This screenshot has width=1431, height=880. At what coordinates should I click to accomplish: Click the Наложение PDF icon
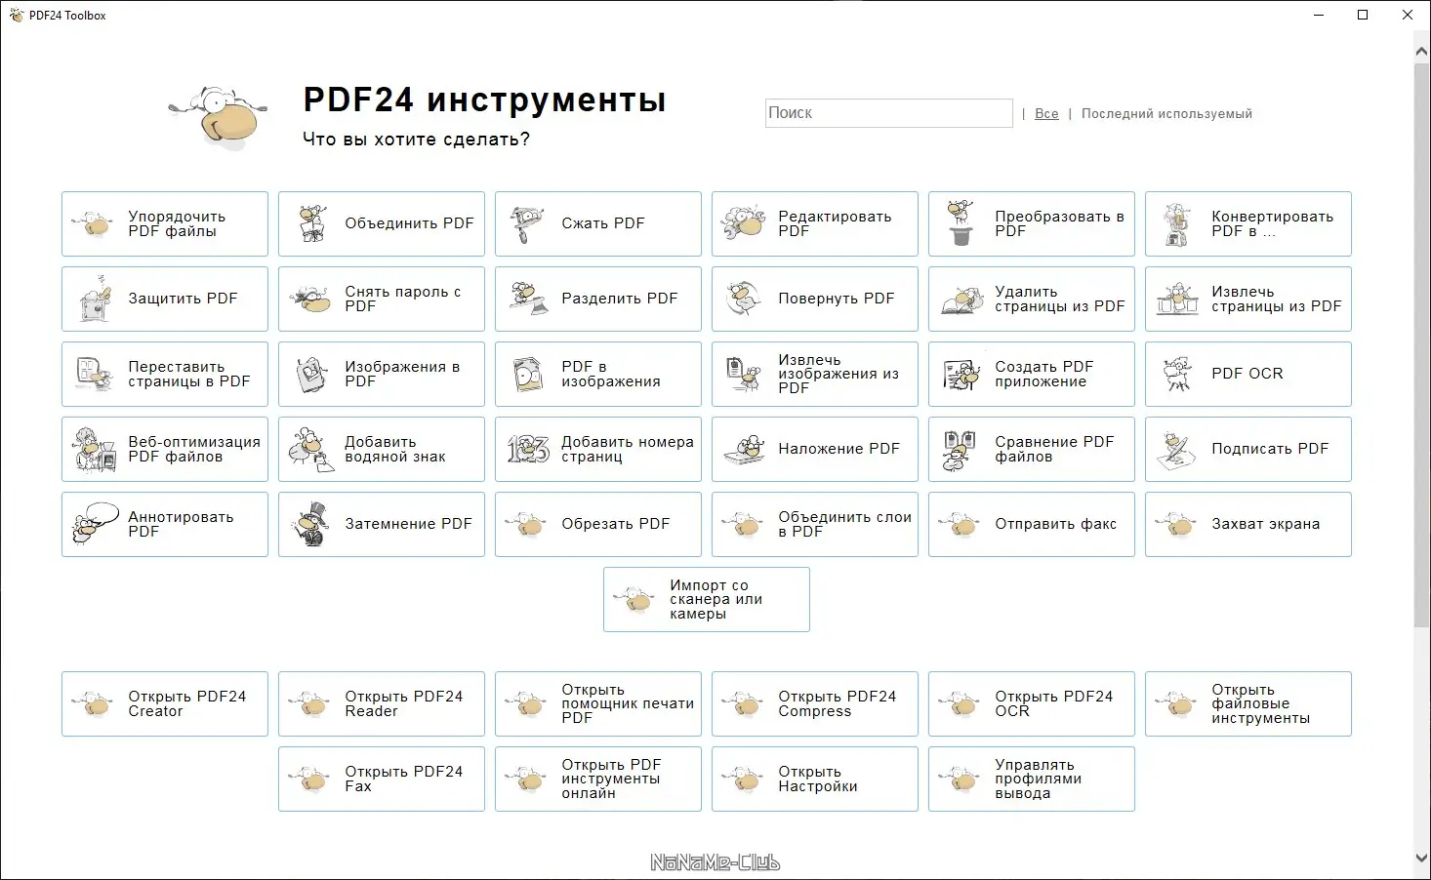tap(745, 450)
